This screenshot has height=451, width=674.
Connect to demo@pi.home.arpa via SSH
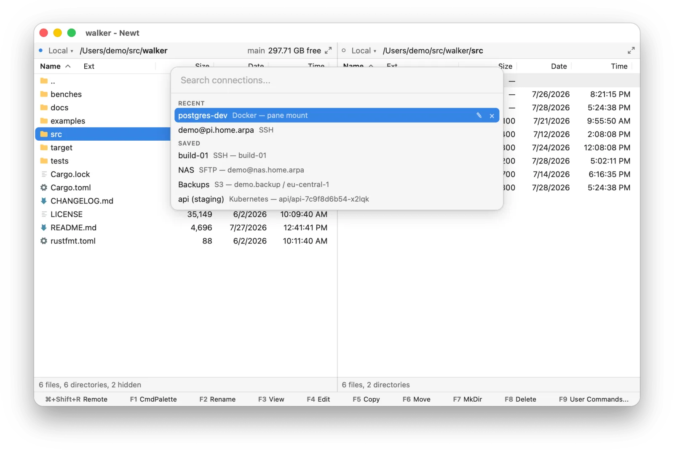(337, 130)
